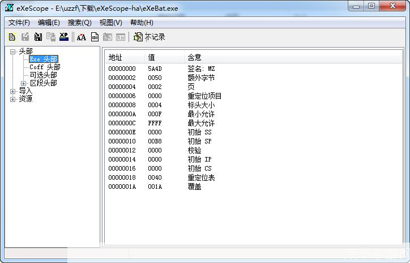Maximize the eXeScope window

[x=371, y=6]
